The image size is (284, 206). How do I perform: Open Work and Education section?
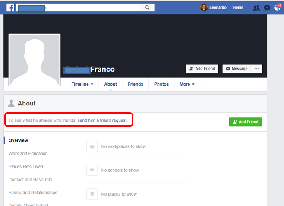tap(28, 154)
